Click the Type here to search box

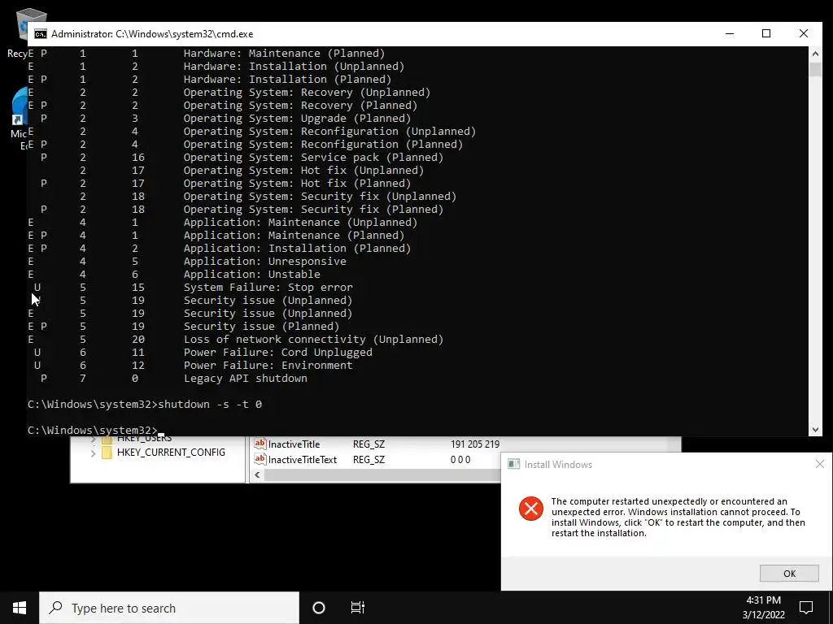[169, 608]
